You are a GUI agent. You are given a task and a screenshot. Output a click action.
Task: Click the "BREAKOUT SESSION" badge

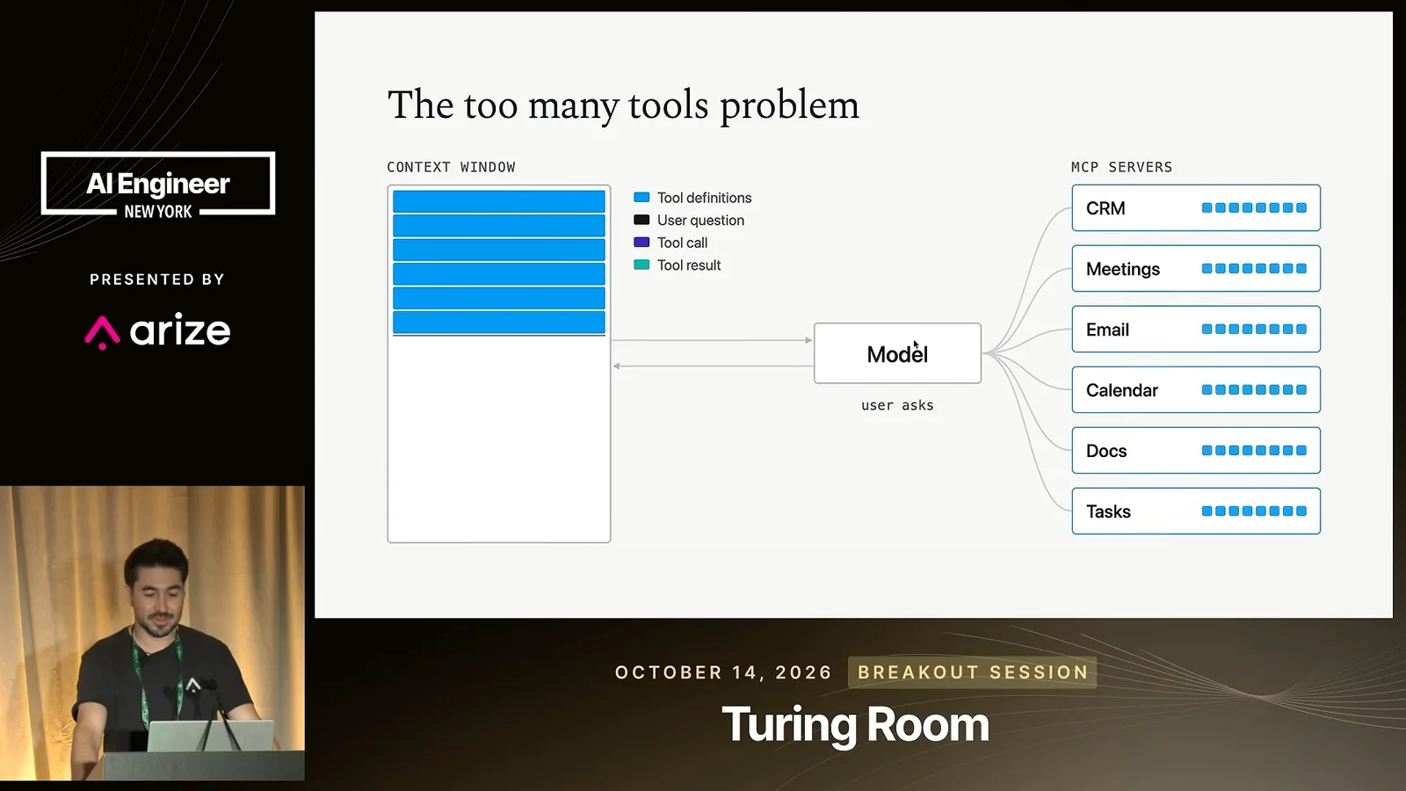[973, 672]
